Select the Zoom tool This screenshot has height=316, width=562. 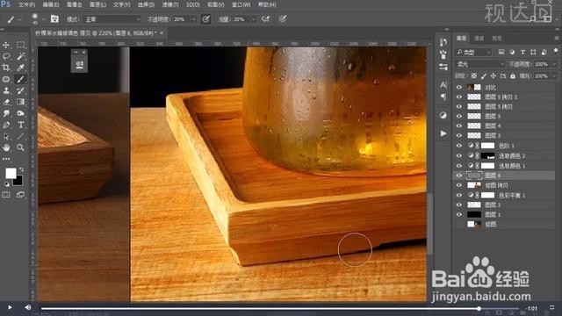pyautogui.click(x=20, y=147)
